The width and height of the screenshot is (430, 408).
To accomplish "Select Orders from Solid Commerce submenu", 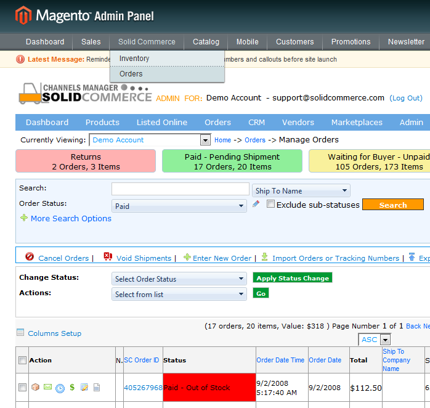I will pos(168,74).
